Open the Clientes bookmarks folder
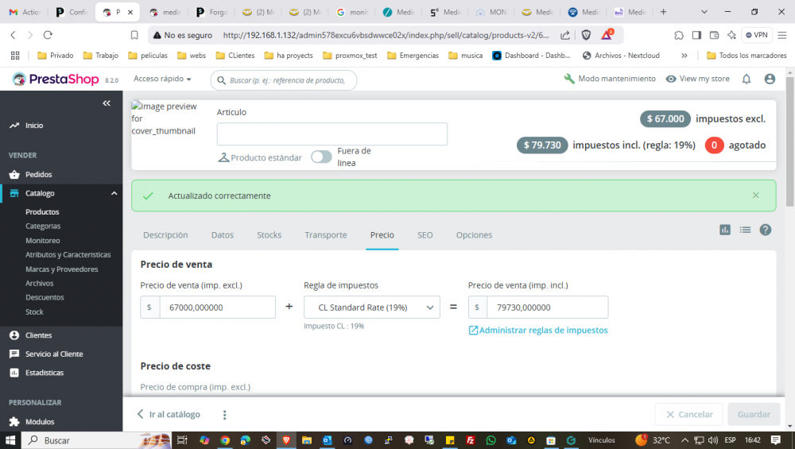 point(235,56)
